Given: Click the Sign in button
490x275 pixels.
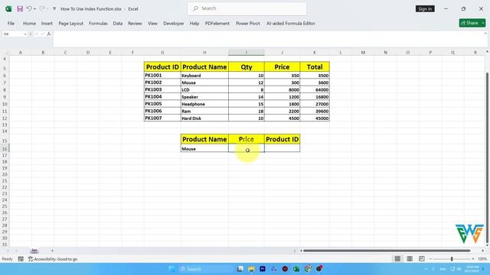Looking at the screenshot, I should (x=425, y=8).
